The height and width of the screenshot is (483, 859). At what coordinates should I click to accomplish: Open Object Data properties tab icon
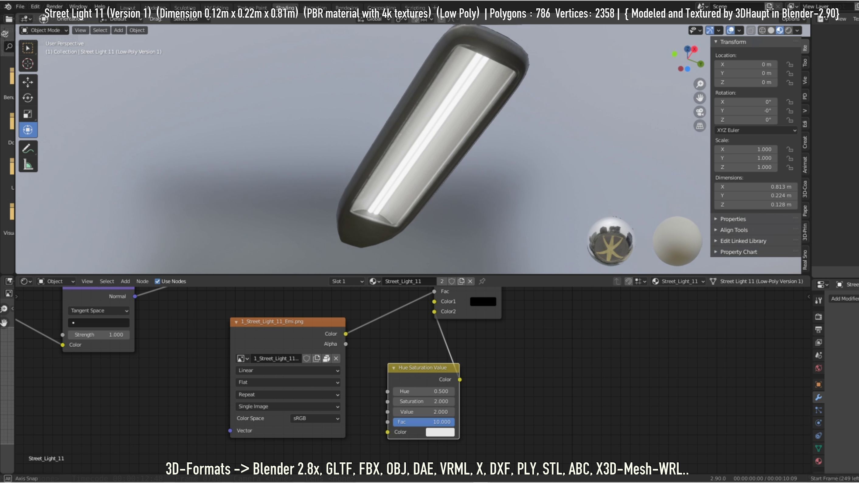818,448
